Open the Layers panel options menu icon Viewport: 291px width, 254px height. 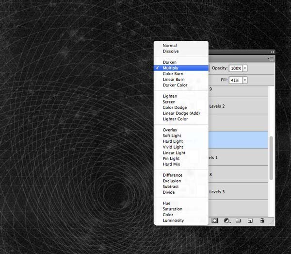click(x=271, y=59)
